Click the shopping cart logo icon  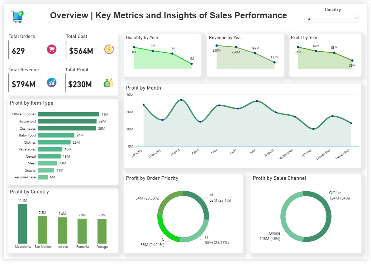(x=17, y=16)
